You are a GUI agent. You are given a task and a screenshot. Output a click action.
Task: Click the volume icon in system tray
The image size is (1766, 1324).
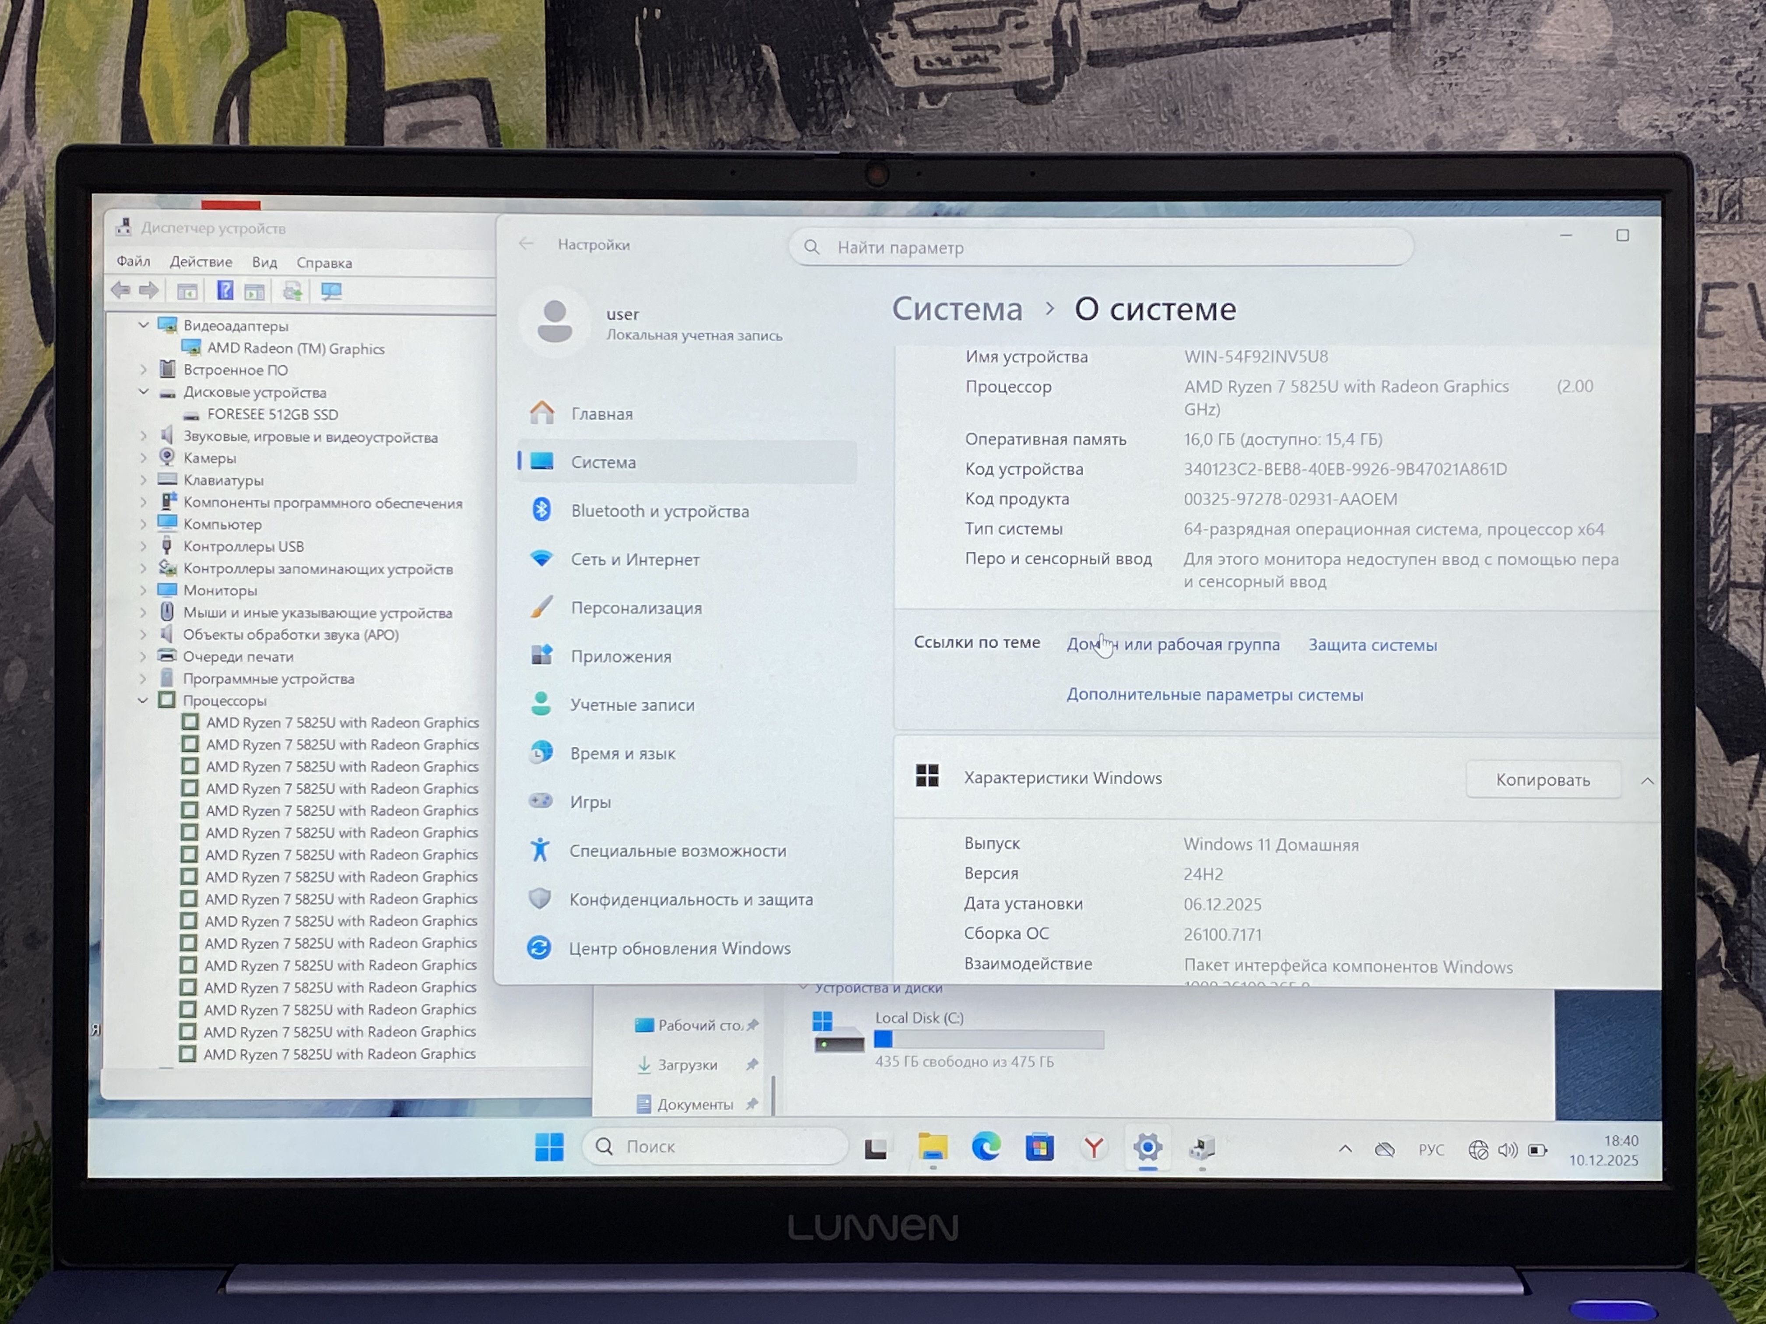tap(1507, 1150)
